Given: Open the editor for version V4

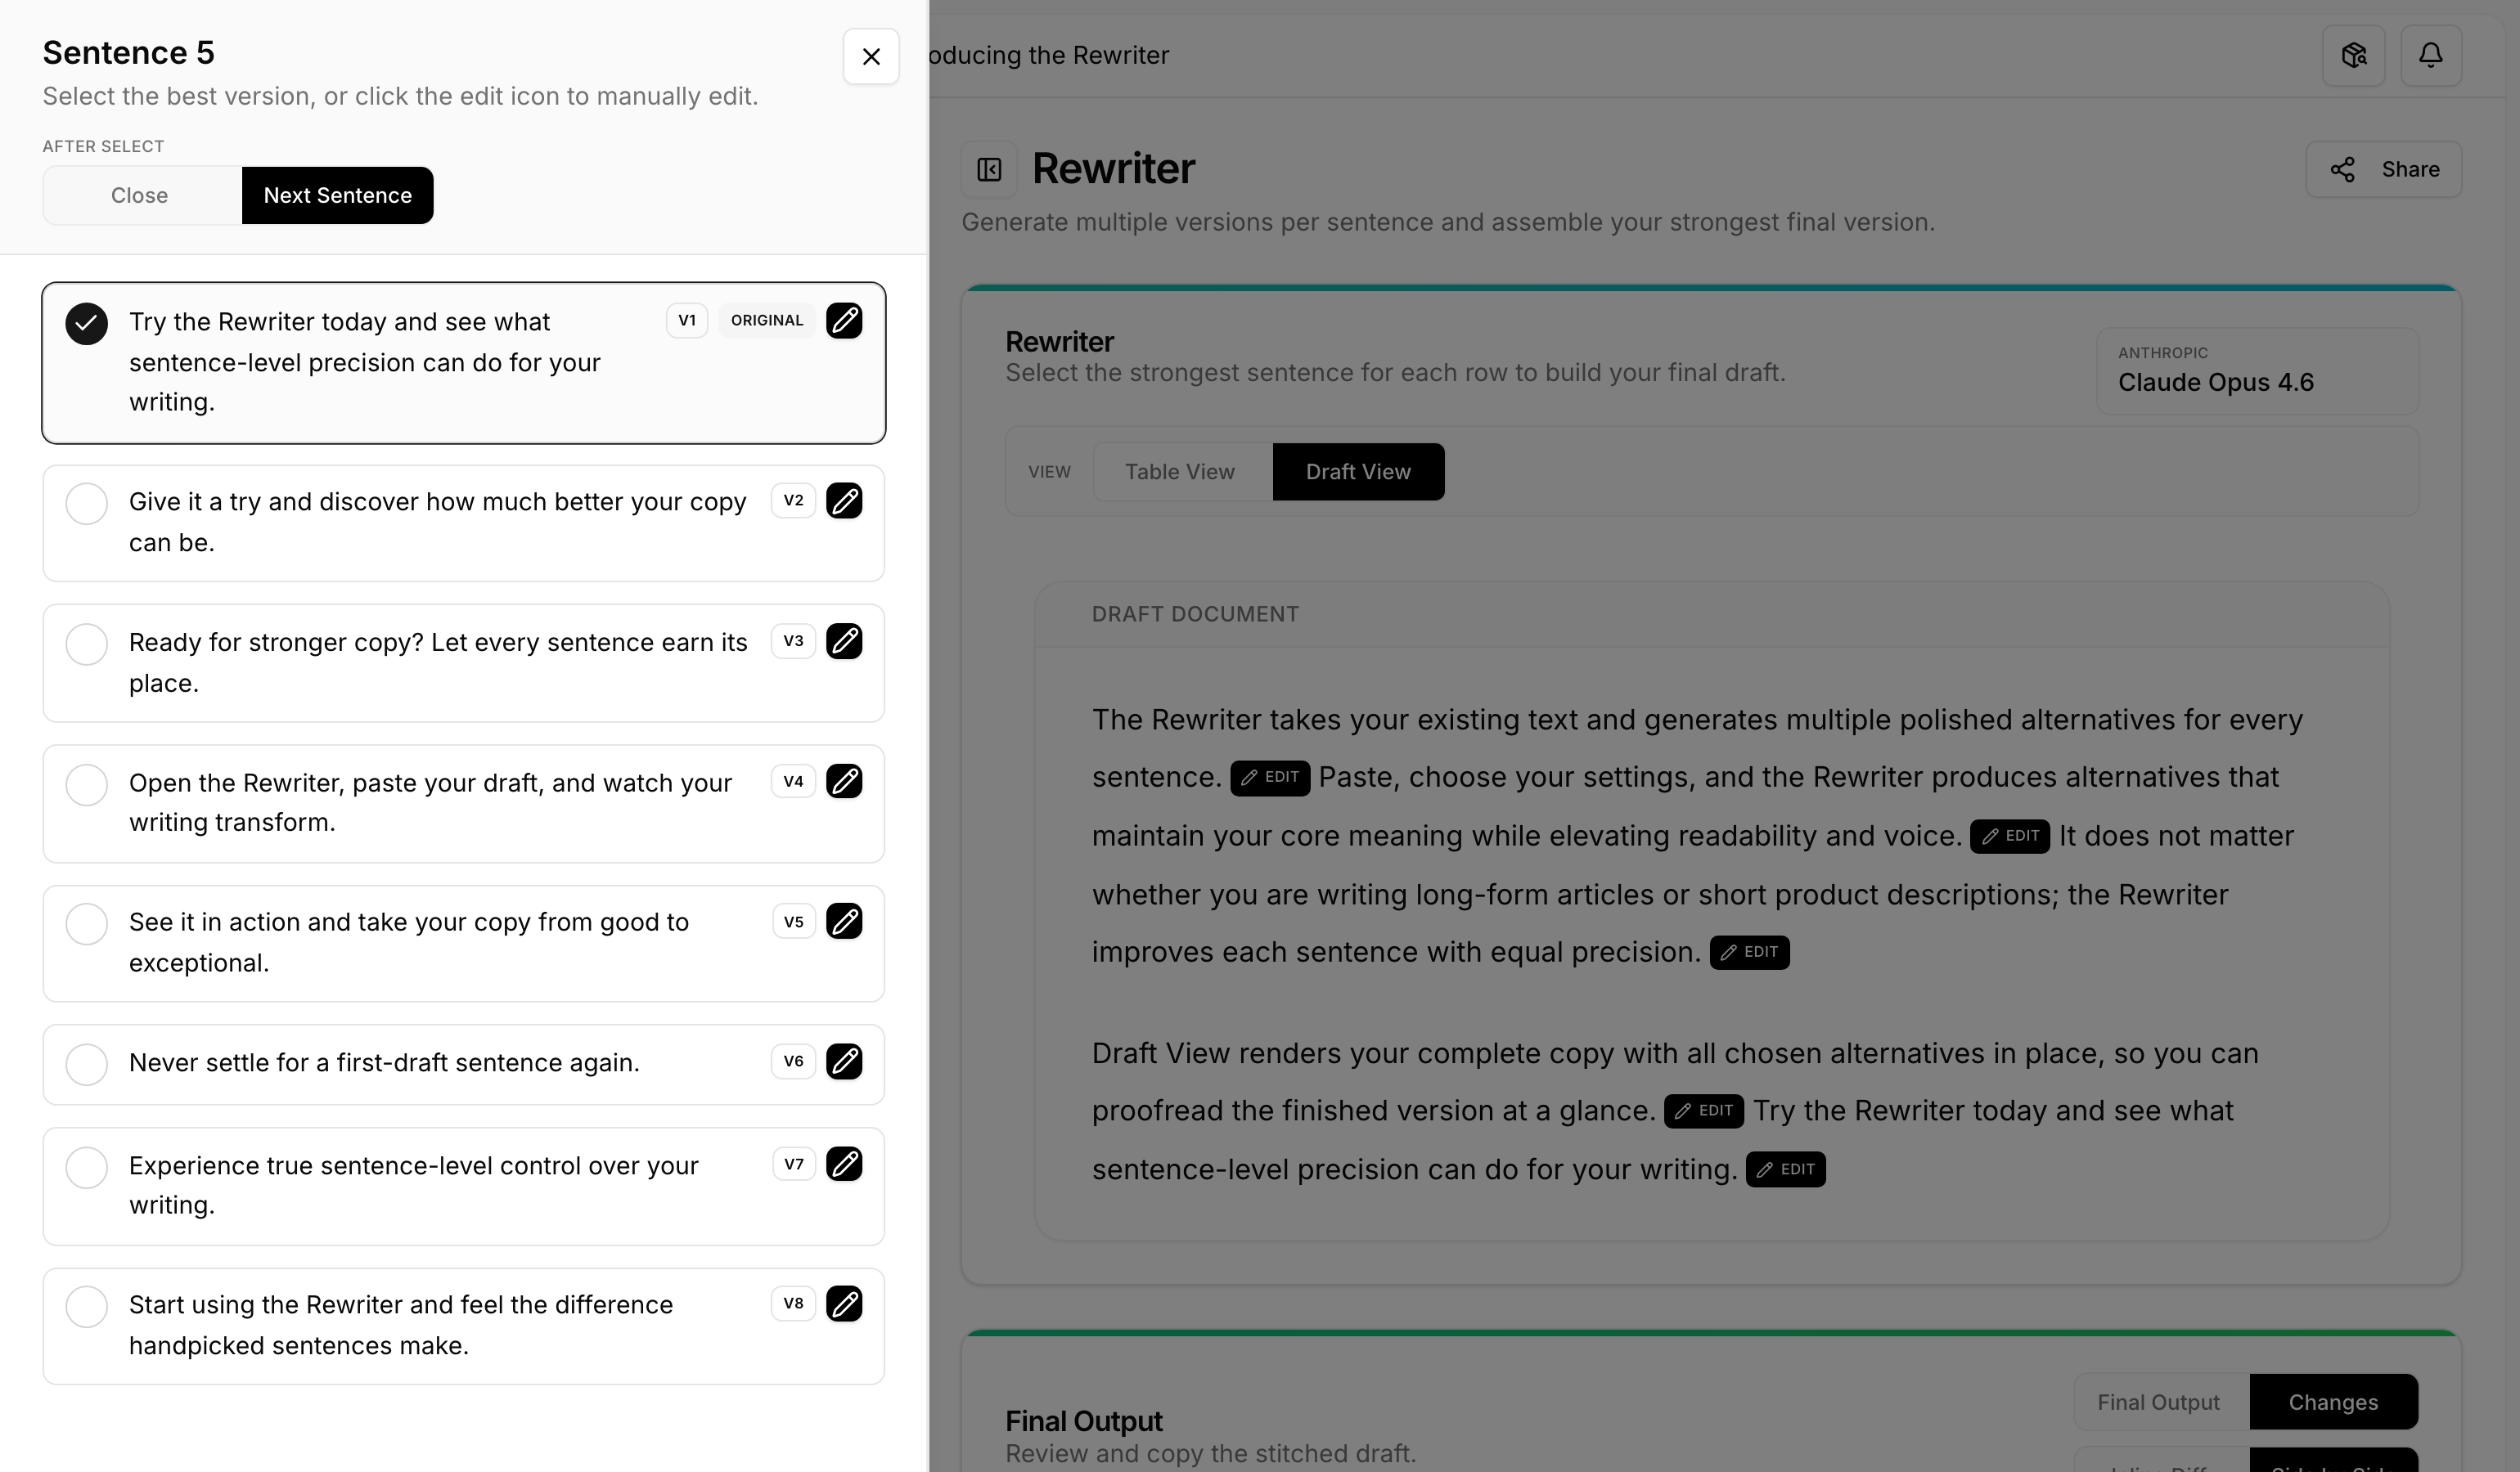Looking at the screenshot, I should pyautogui.click(x=844, y=782).
